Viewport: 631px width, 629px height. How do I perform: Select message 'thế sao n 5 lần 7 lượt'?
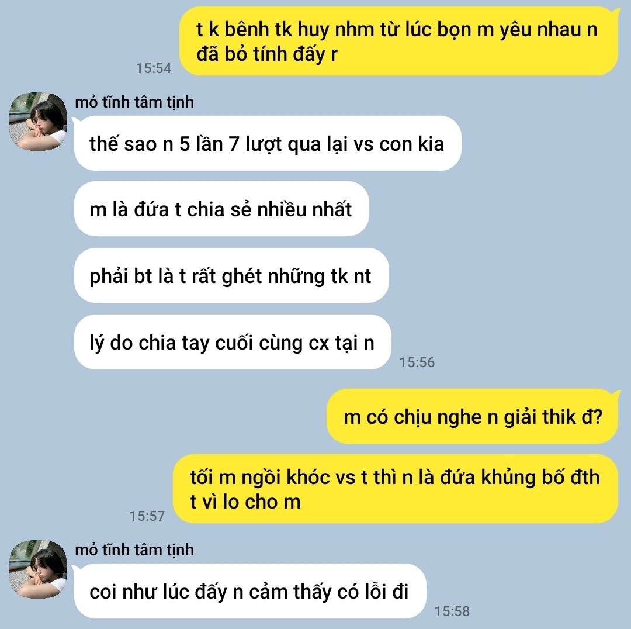tap(268, 143)
